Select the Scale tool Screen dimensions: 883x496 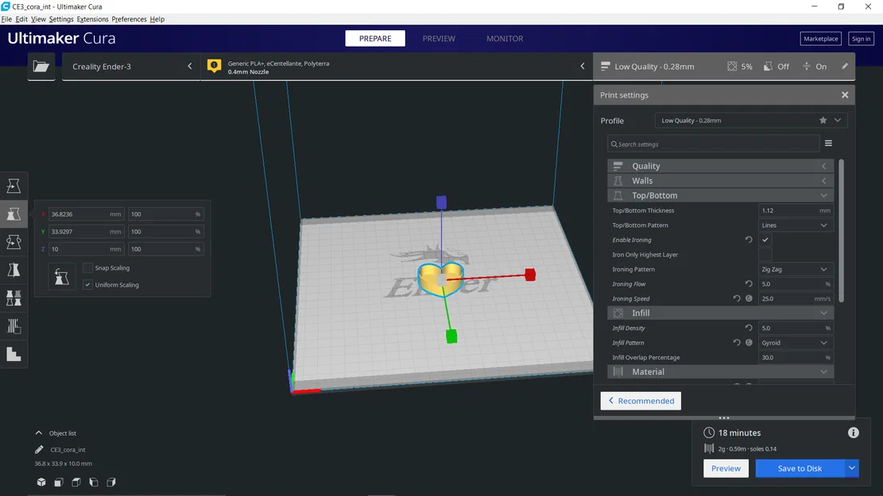click(x=14, y=213)
